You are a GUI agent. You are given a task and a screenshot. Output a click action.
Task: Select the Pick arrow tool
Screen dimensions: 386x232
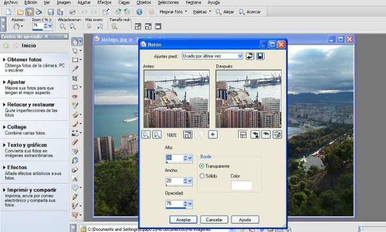[x=75, y=51]
